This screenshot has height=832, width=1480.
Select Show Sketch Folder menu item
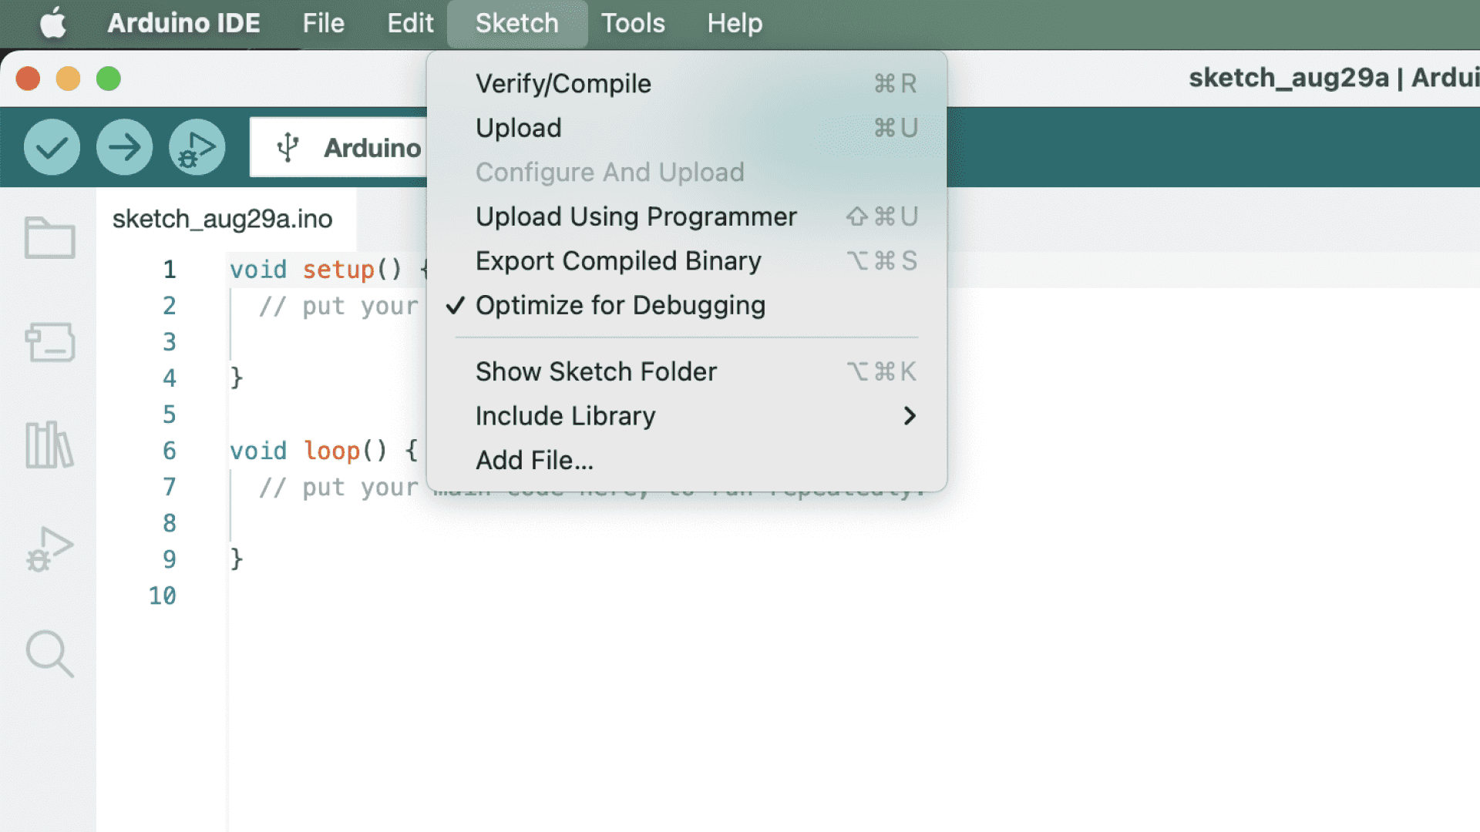point(595,371)
